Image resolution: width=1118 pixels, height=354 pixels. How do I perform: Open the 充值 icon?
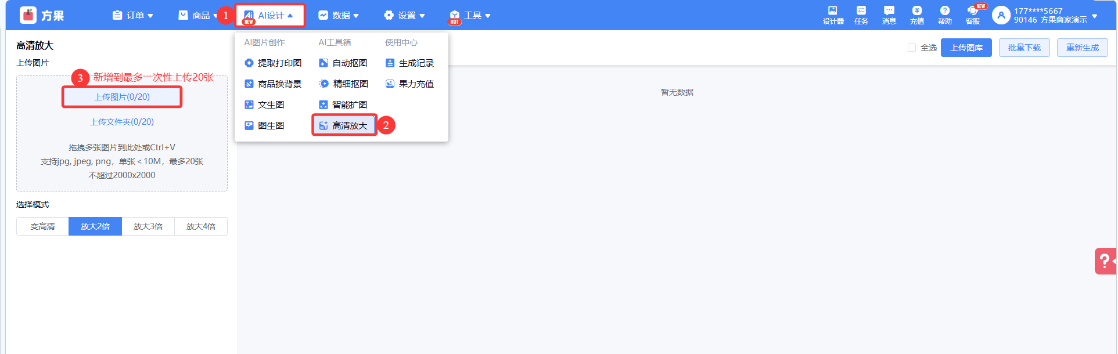tap(917, 10)
